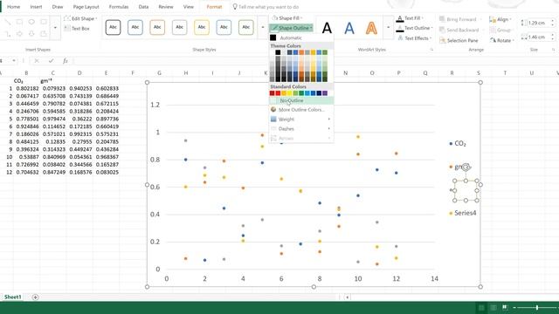Click the shape width field 1.46 cm

(x=538, y=37)
